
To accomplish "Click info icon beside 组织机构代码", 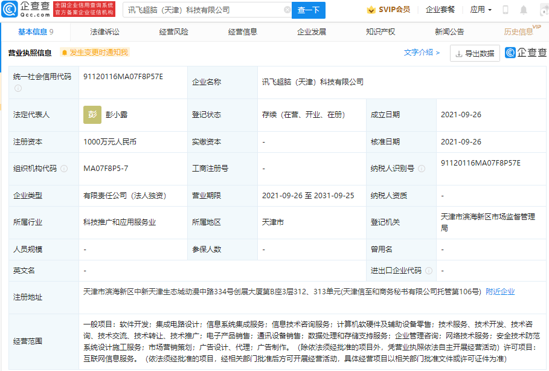I will [64, 169].
